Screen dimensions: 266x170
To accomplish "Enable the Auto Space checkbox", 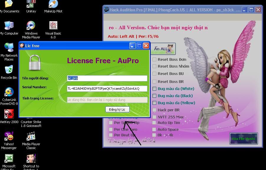I will click(154, 129).
